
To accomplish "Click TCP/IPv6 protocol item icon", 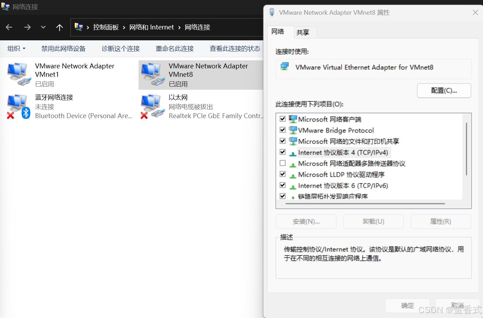I will coord(293,187).
